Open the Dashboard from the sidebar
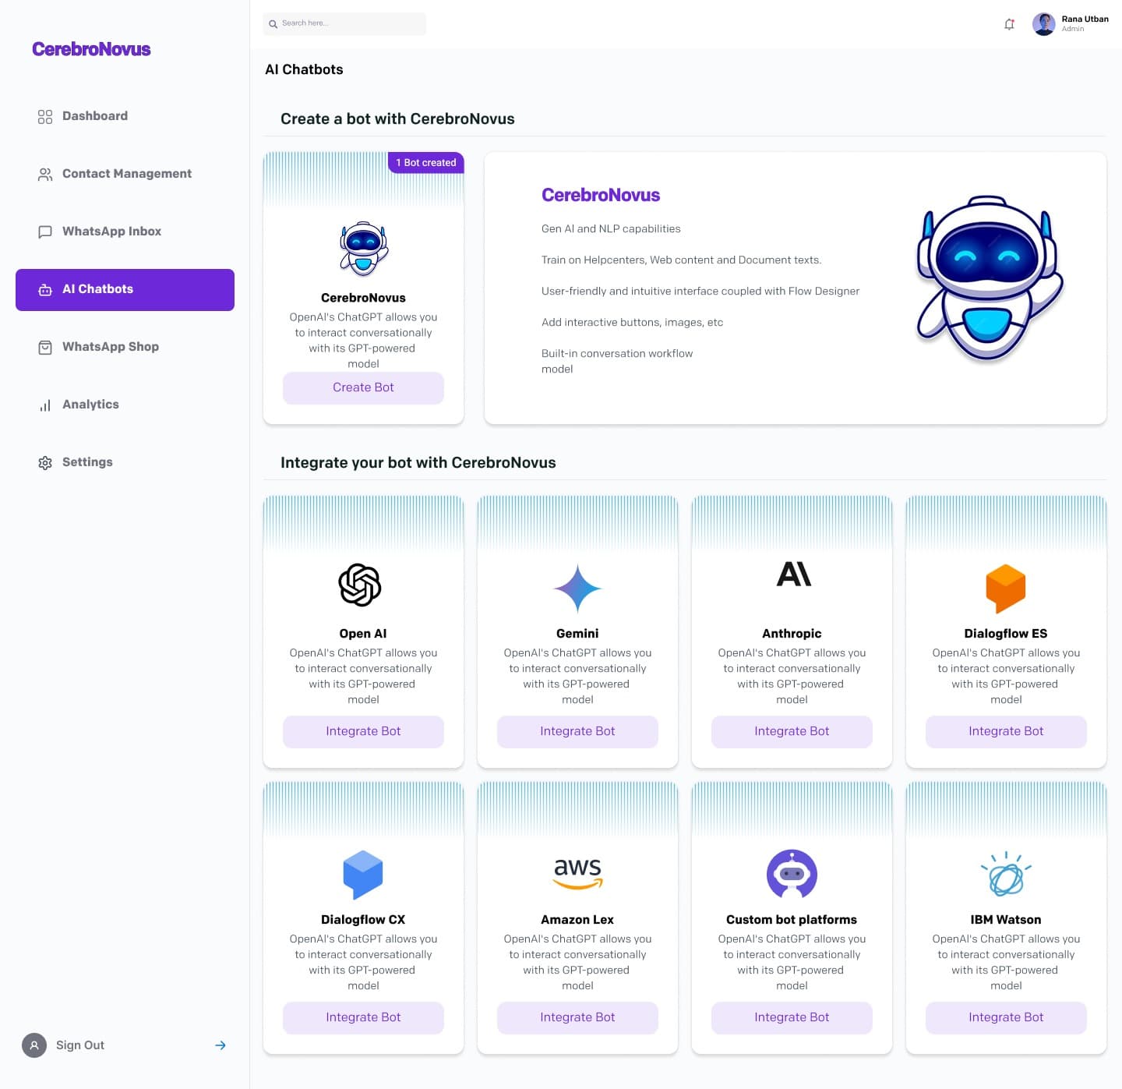This screenshot has height=1089, width=1122. 45,116
